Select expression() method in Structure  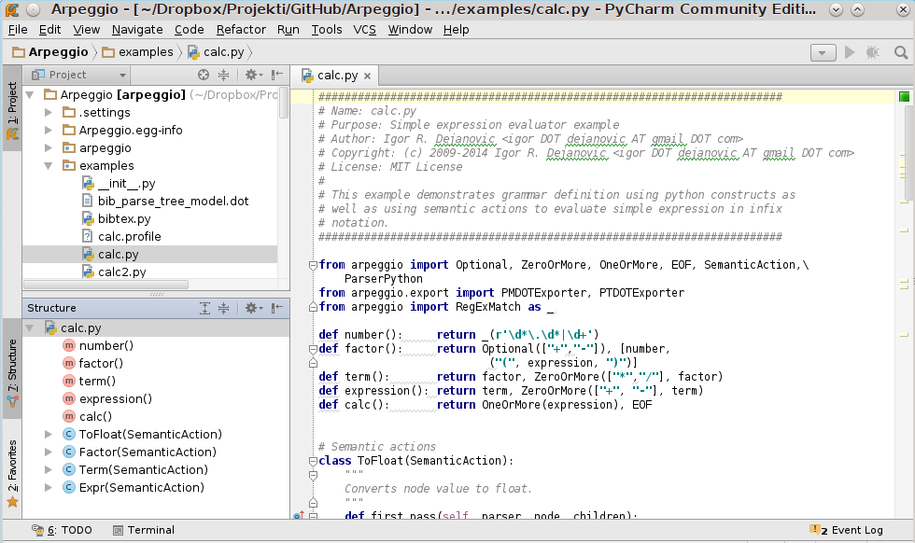[x=115, y=399]
